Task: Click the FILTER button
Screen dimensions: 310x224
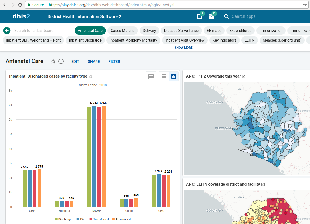Action: pos(114,62)
